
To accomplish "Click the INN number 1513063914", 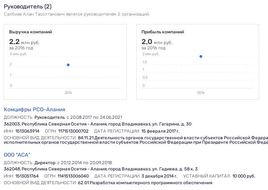I will coord(27,131).
